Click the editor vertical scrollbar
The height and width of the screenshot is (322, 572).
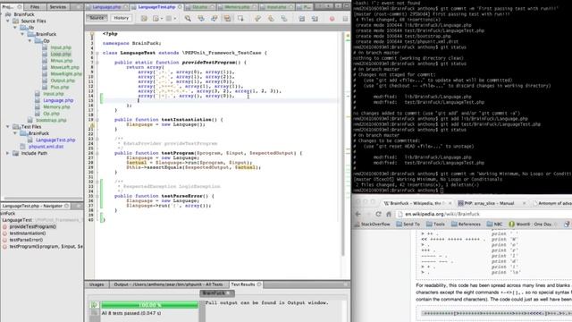pyautogui.click(x=343, y=144)
